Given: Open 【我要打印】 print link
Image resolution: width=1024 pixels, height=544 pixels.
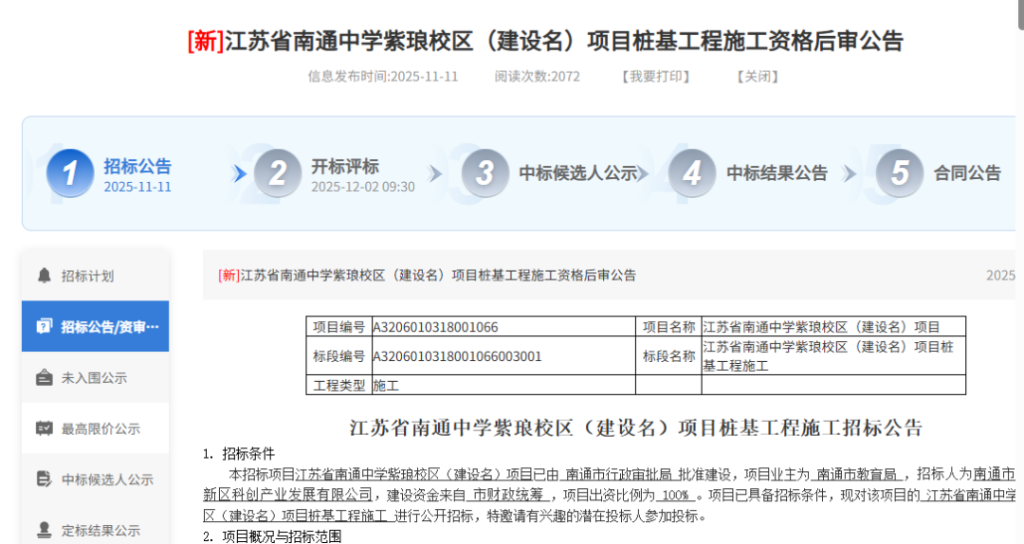Looking at the screenshot, I should 655,77.
